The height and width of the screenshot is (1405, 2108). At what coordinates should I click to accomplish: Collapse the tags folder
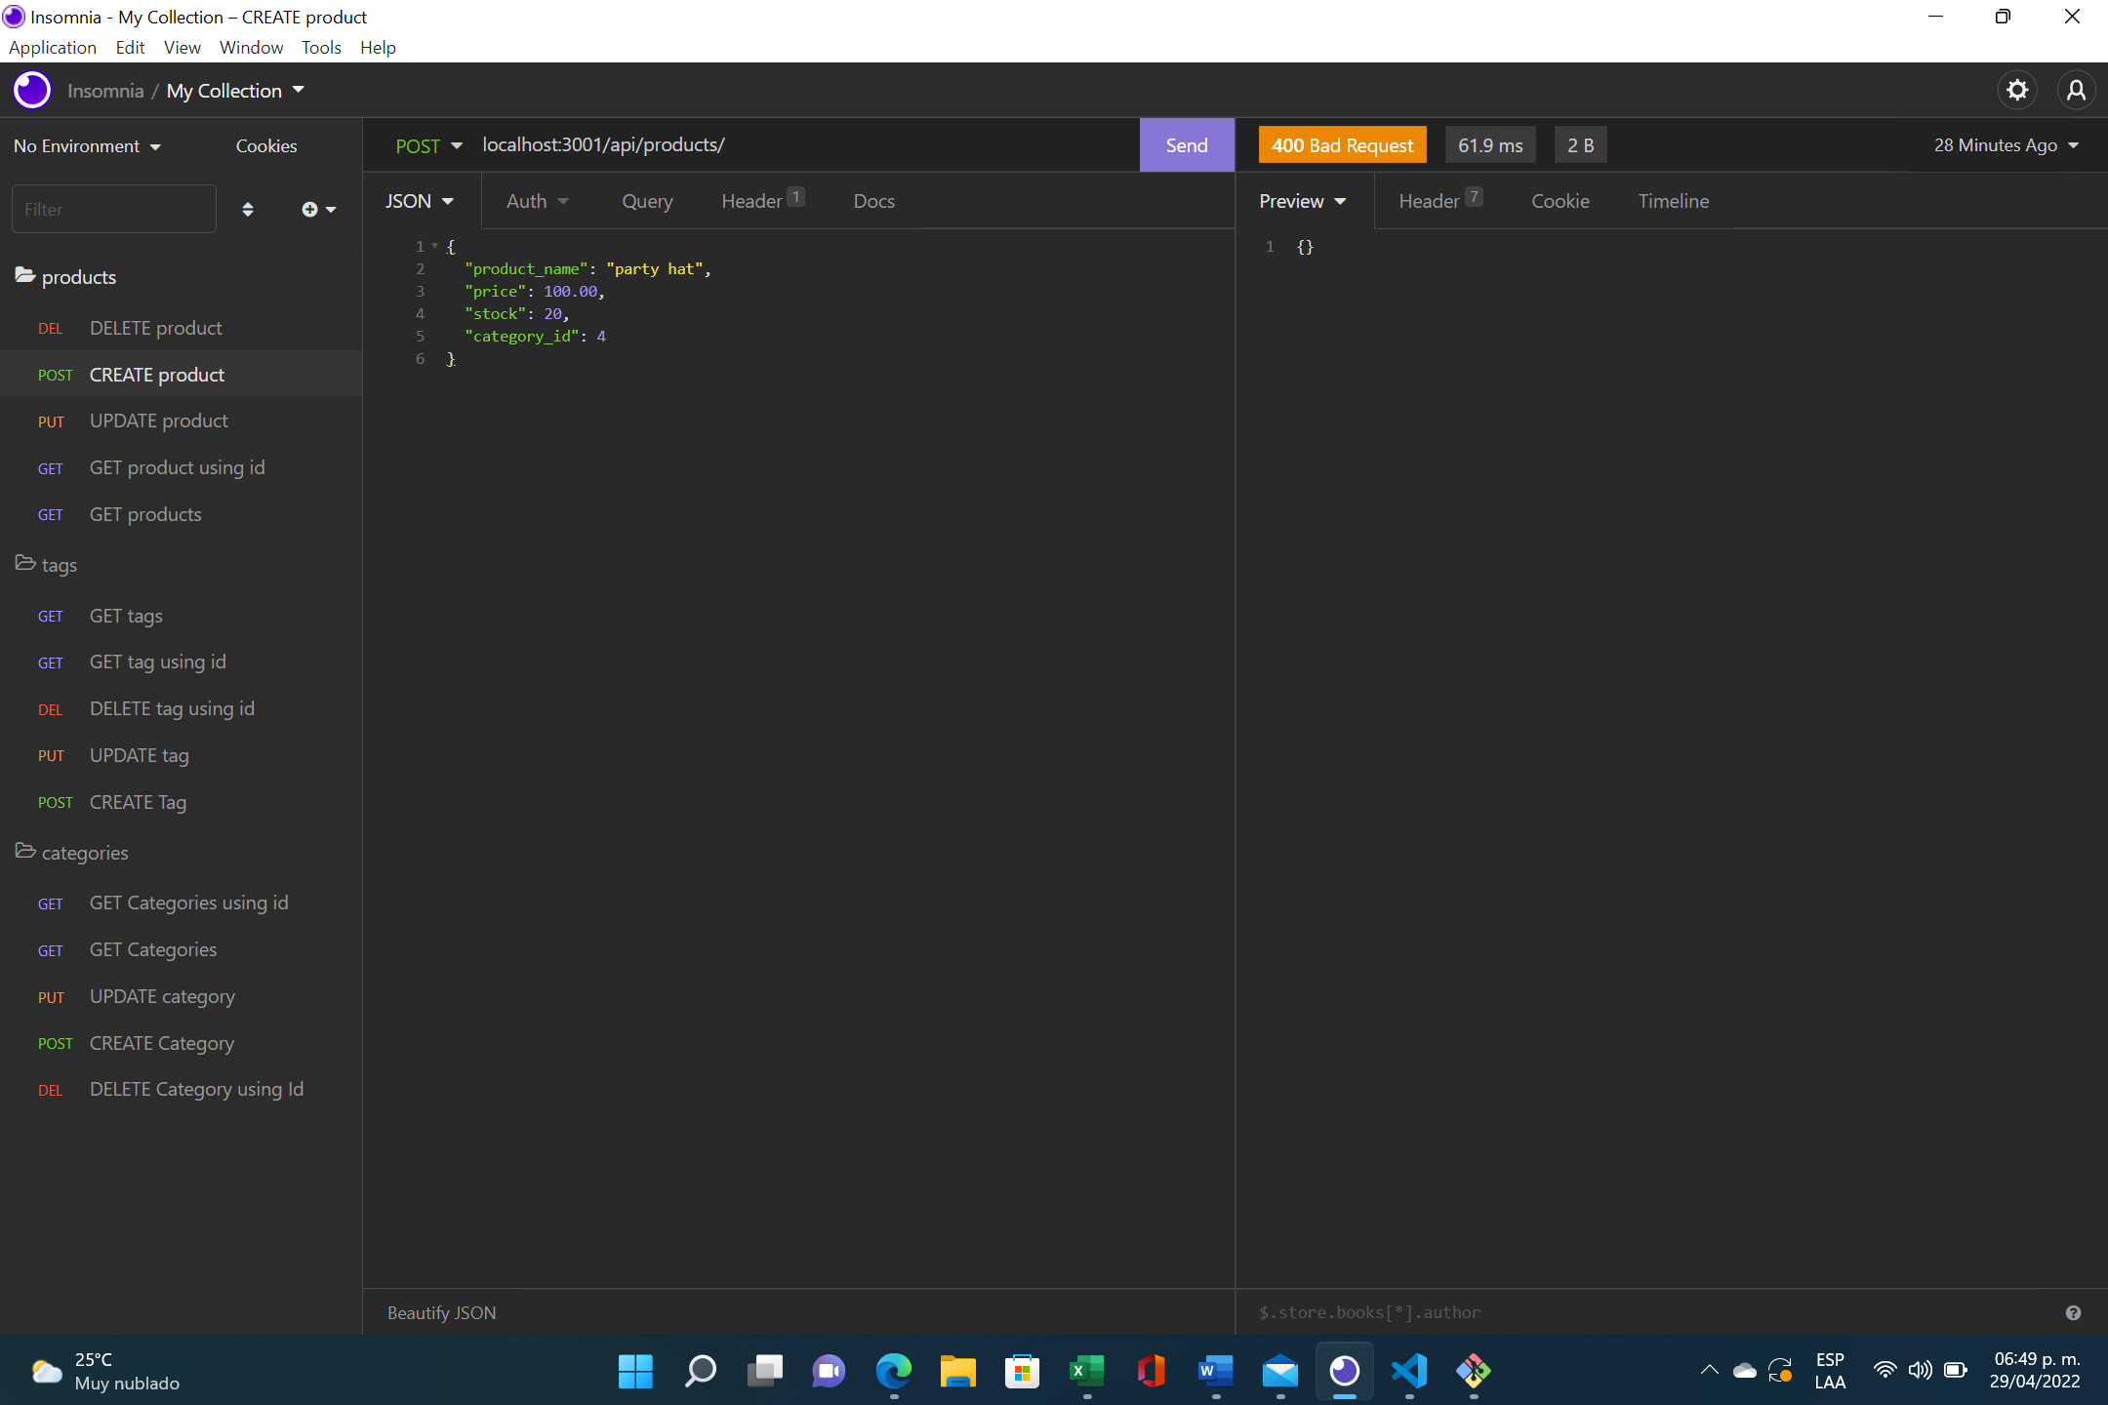46,565
